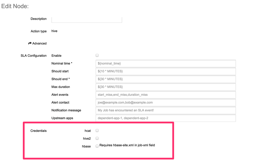Click the 'Requires hbase-site.xml' label text
Screen dimensions: 263x165
point(127,145)
